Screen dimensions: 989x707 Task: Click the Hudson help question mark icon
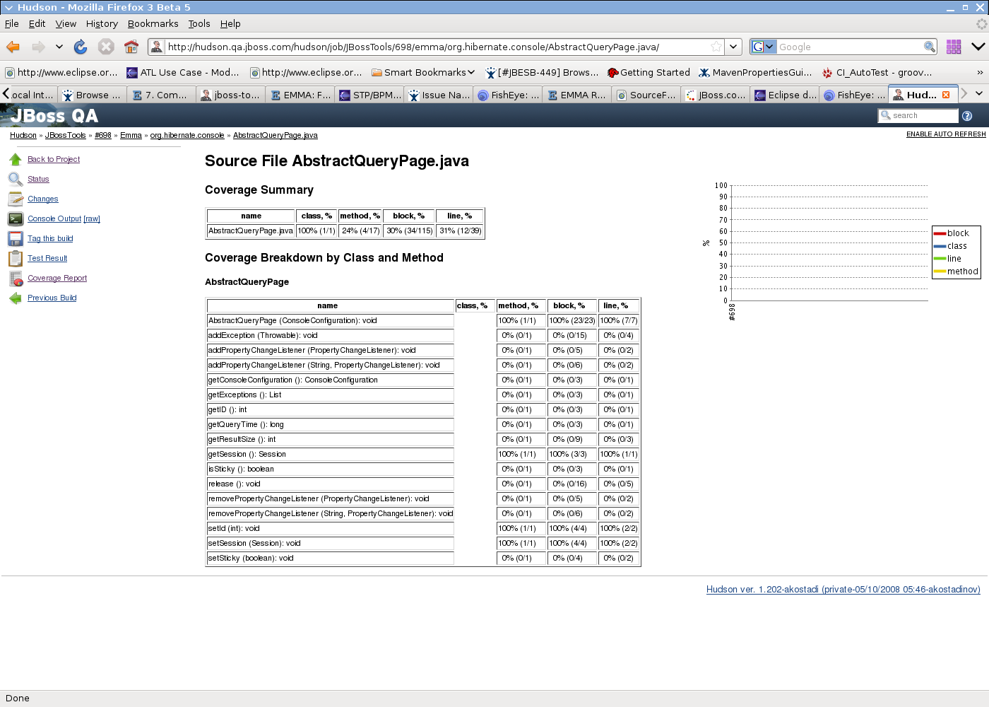pyautogui.click(x=967, y=116)
